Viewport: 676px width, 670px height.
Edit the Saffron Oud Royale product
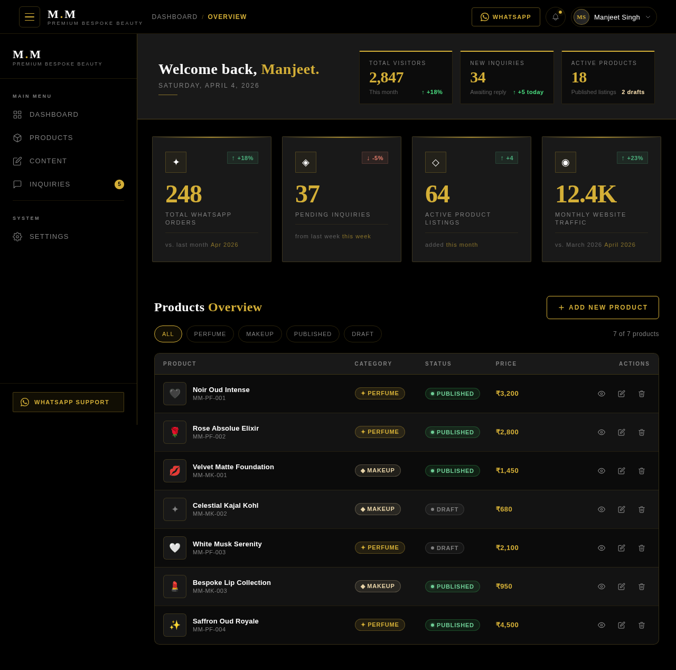[622, 625]
